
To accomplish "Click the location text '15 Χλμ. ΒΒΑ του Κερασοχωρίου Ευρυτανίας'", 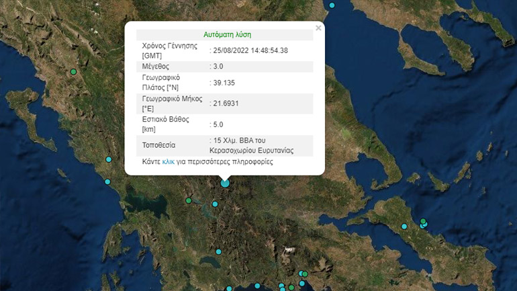I will (x=251, y=145).
